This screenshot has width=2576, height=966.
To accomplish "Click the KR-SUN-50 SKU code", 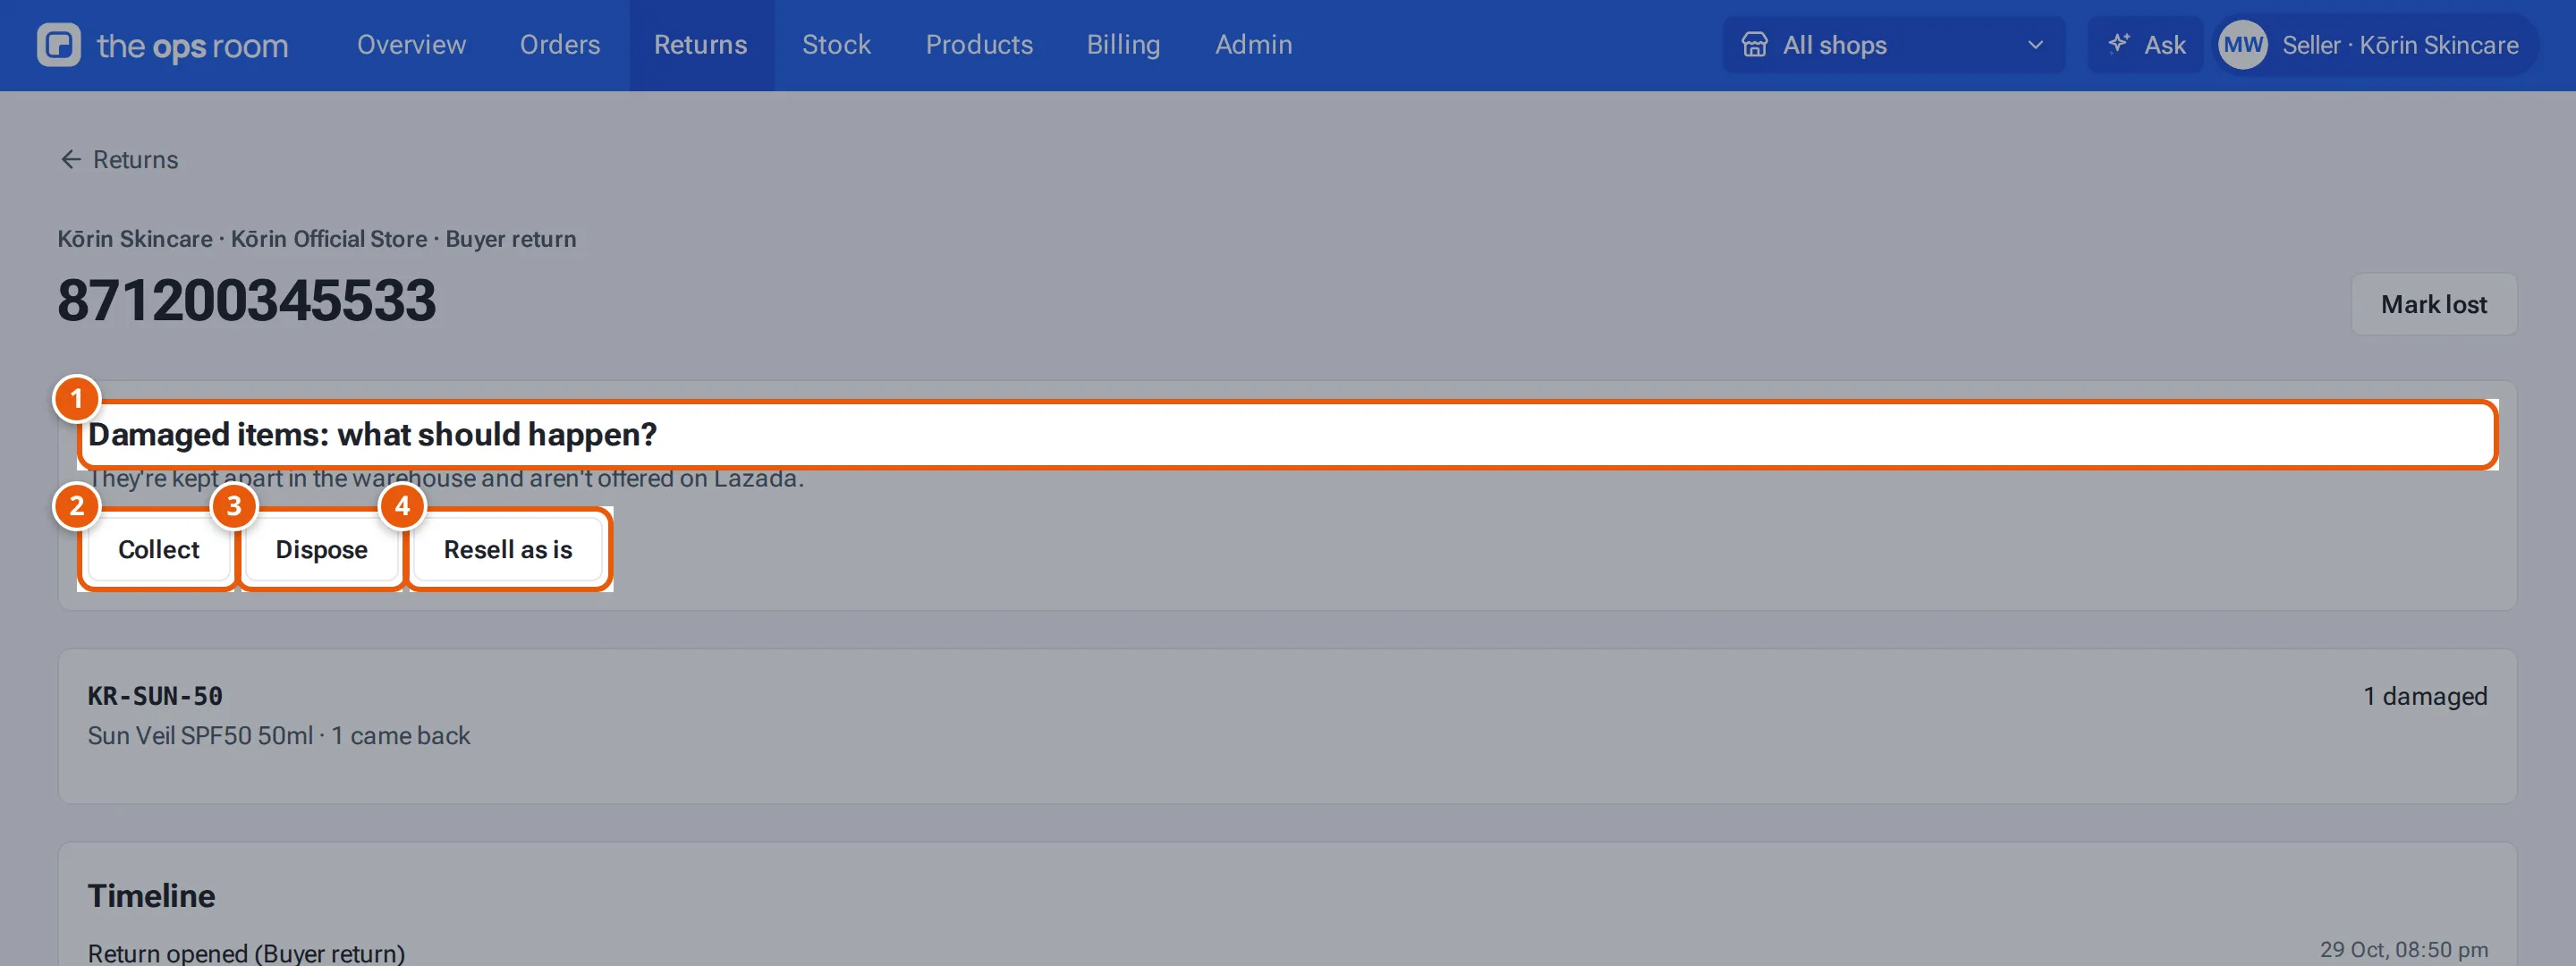I will point(155,696).
